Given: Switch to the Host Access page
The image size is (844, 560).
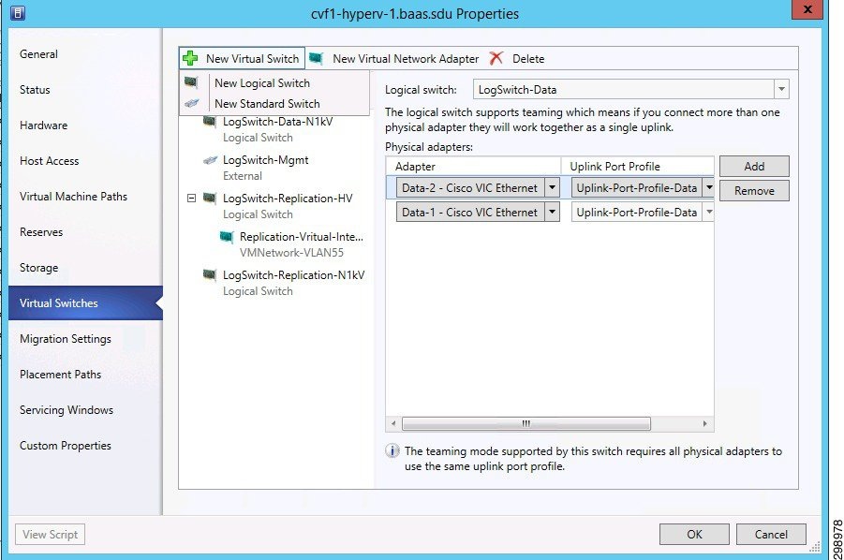Looking at the screenshot, I should (49, 161).
